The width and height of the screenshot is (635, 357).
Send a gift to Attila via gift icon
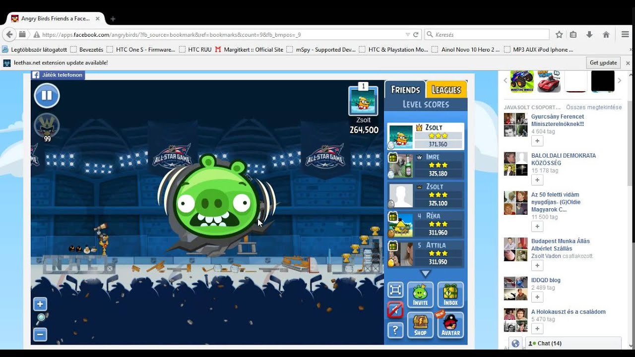[392, 246]
